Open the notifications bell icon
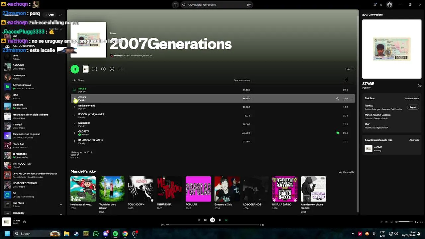This screenshot has height=239, width=425. tap(375, 5)
